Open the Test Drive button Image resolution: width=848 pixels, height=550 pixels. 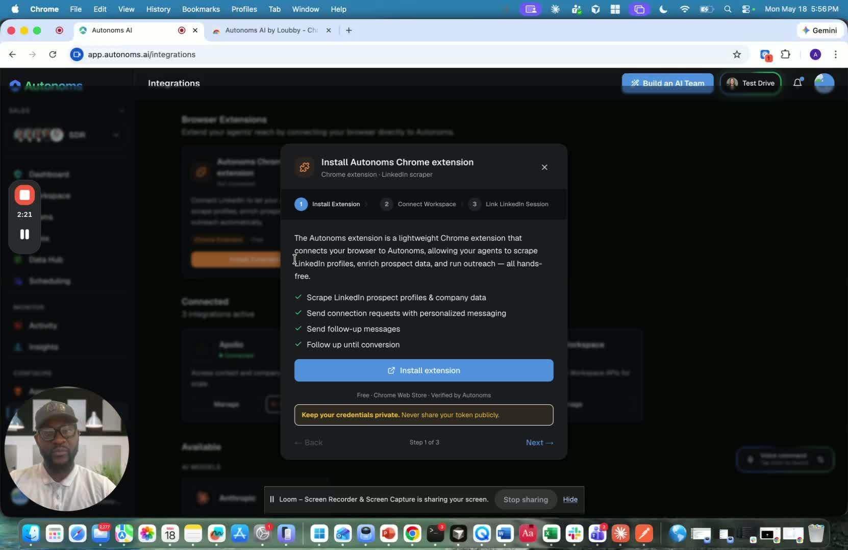click(x=751, y=83)
